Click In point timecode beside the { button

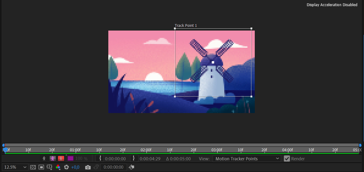pos(115,159)
